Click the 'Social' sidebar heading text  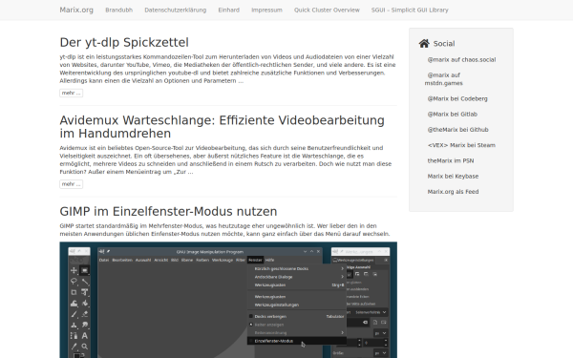(444, 44)
